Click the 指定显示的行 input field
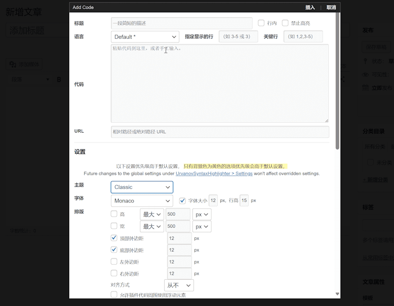This screenshot has height=306, width=394. point(238,37)
